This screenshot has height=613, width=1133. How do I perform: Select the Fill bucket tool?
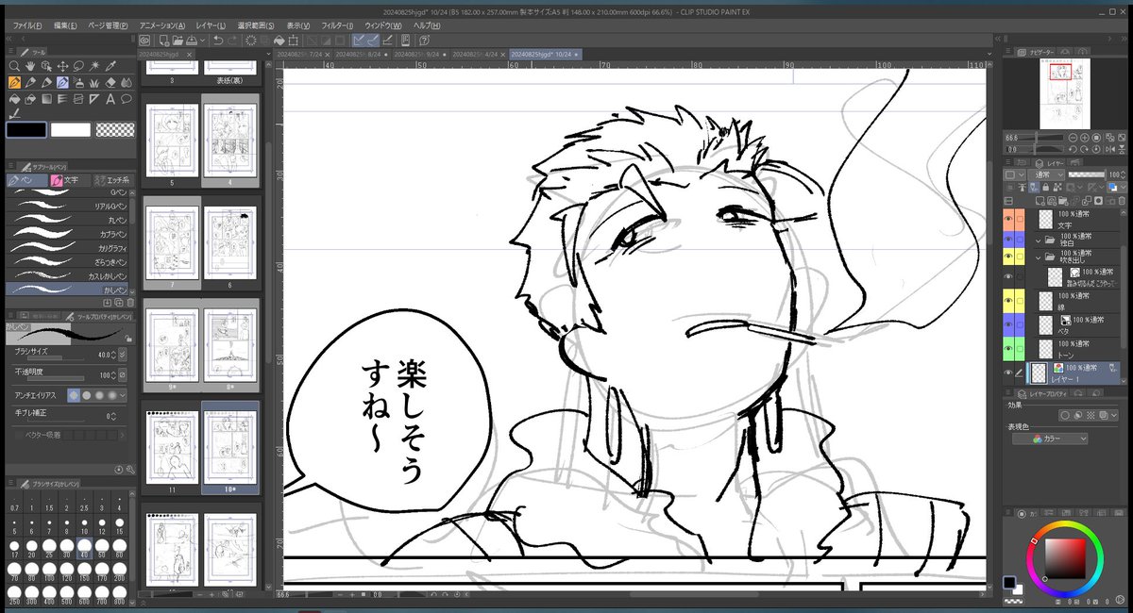[x=15, y=98]
